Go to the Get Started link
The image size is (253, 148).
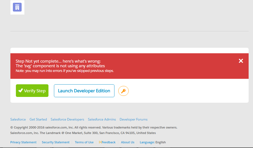click(x=38, y=119)
